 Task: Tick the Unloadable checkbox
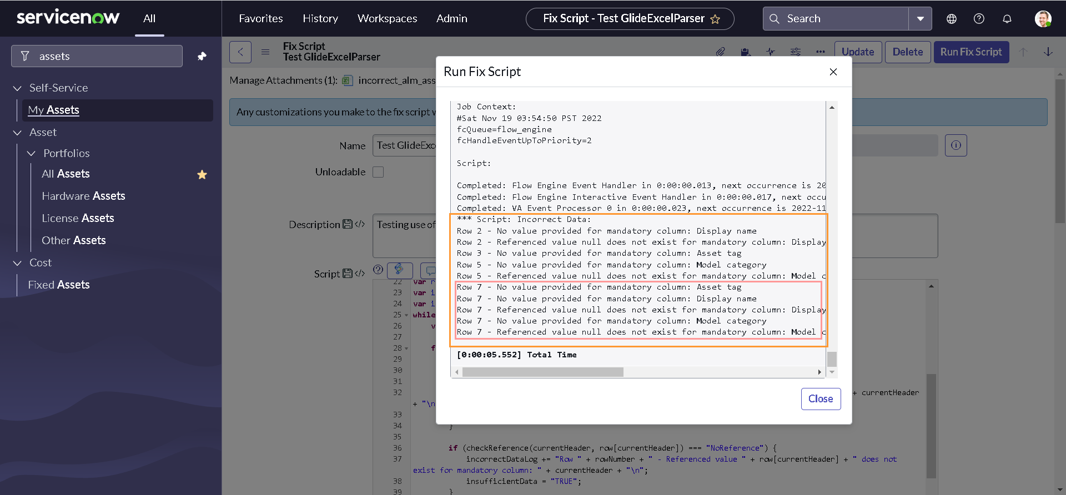click(378, 172)
